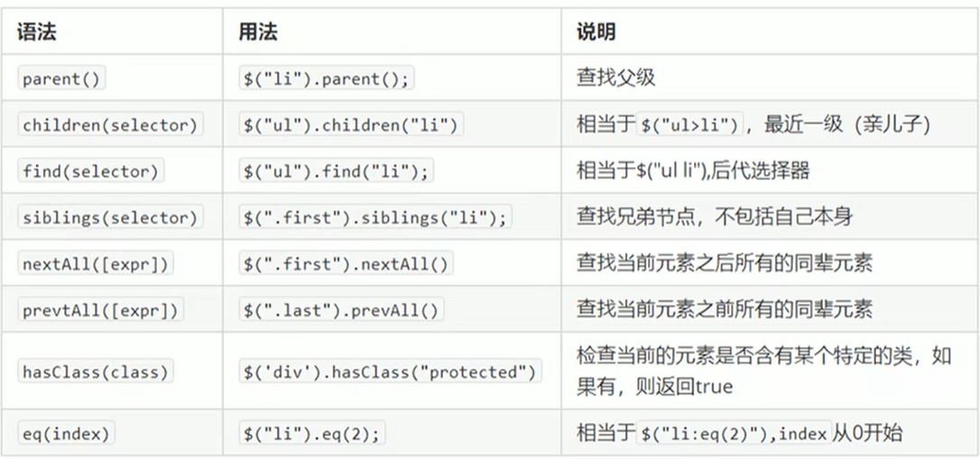Click the $("ul>li") inline code in description
The height and width of the screenshot is (459, 980).
689,125
